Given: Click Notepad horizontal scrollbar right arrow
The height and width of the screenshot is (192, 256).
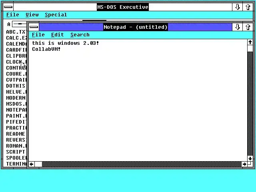Looking at the screenshot, I should (244, 164).
